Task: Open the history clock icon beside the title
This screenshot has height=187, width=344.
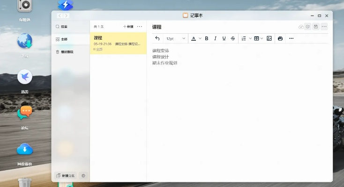Action: tap(308, 27)
